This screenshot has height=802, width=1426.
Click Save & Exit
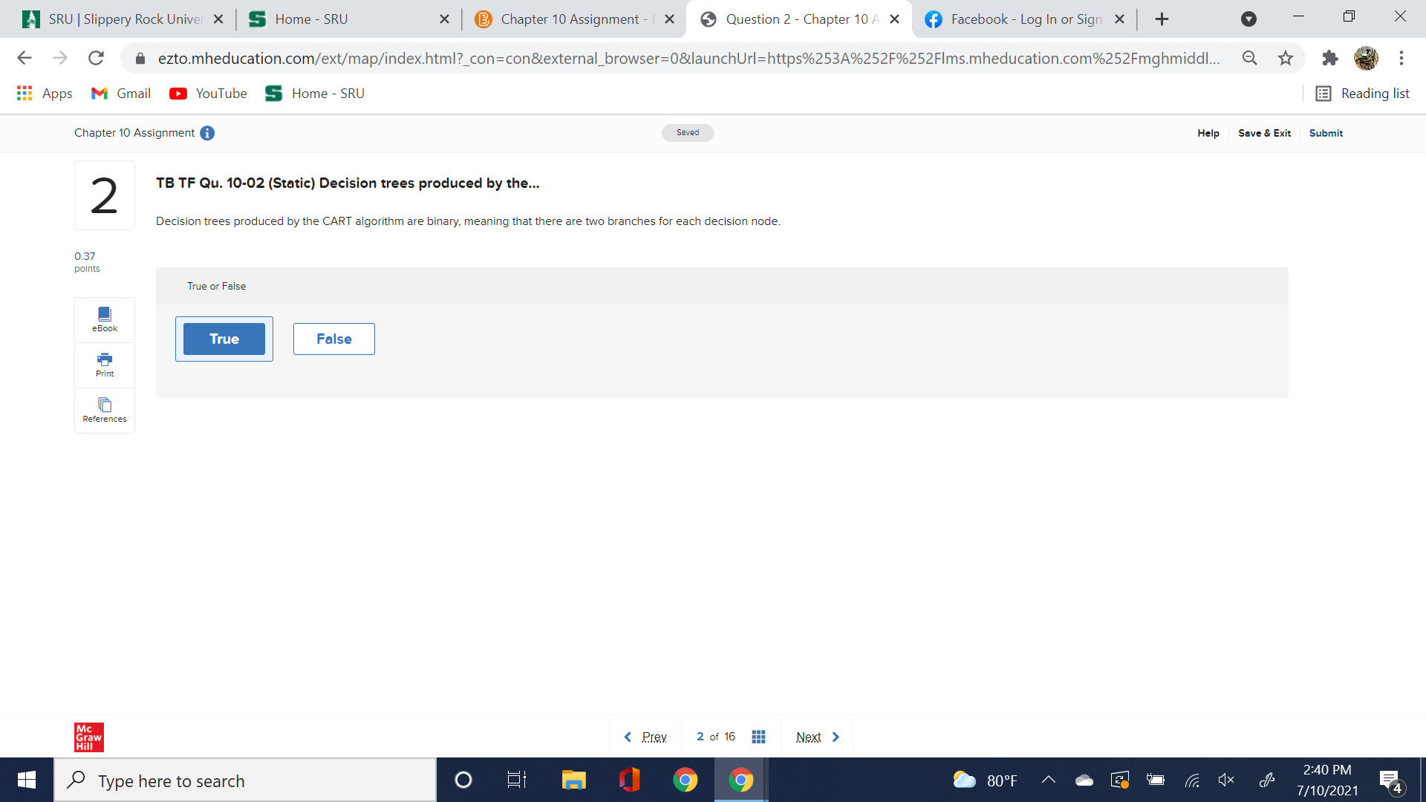tap(1264, 133)
